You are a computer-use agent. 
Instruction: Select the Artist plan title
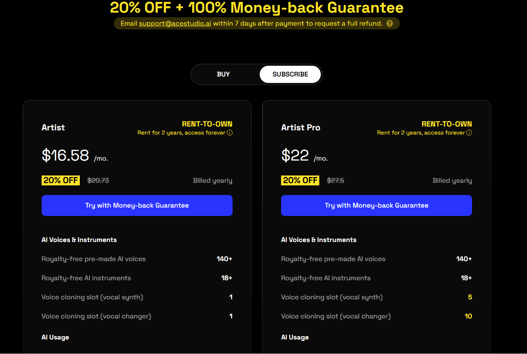point(53,128)
